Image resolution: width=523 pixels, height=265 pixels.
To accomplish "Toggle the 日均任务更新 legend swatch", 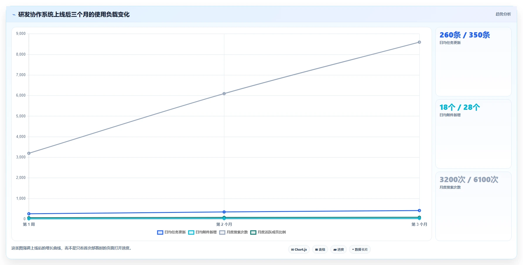I will (x=160, y=232).
